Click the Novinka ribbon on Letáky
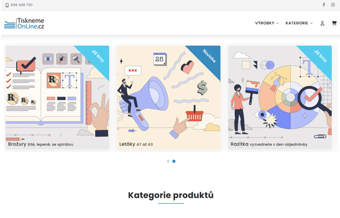 tap(209, 56)
